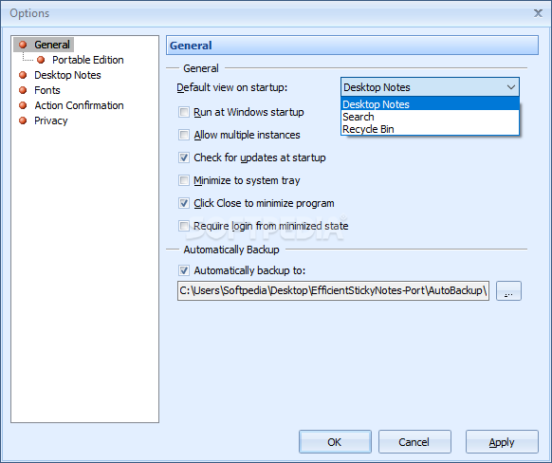Click the red bullet icon beside Privacy
Screen dimensions: 552x463
tap(23, 120)
